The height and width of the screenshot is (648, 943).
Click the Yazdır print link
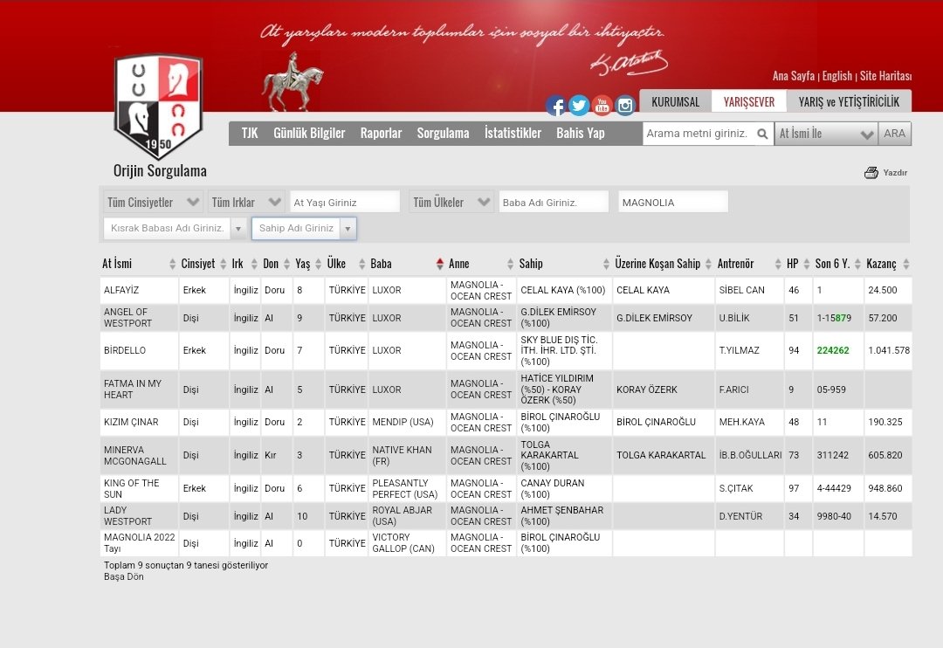pos(895,173)
